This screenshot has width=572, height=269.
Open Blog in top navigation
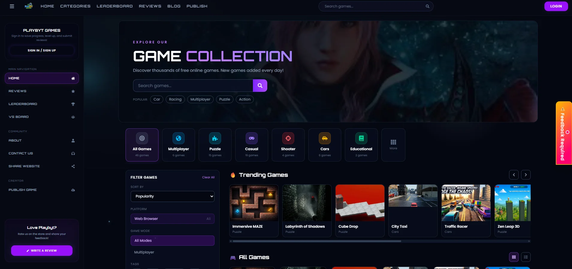pos(174,6)
